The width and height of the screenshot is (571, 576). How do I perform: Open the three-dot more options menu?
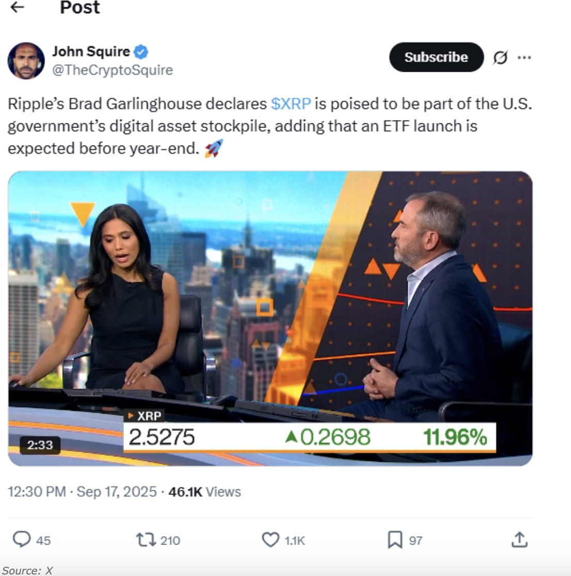pyautogui.click(x=524, y=57)
